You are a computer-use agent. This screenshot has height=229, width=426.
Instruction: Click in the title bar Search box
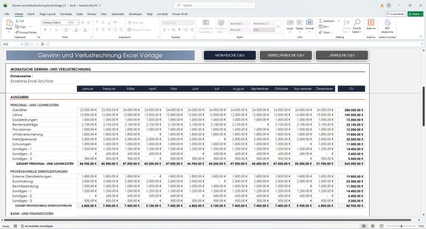tap(215, 5)
